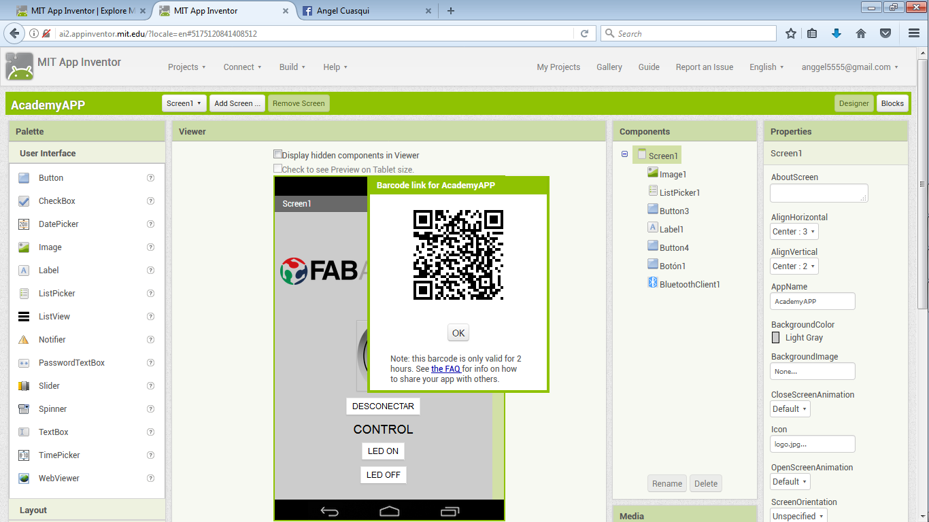This screenshot has height=522, width=929.
Task: Open CloseScreenAnimation Default dropdown
Action: click(x=790, y=409)
